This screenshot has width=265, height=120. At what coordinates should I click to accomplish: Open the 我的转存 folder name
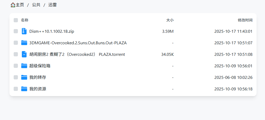point(38,77)
